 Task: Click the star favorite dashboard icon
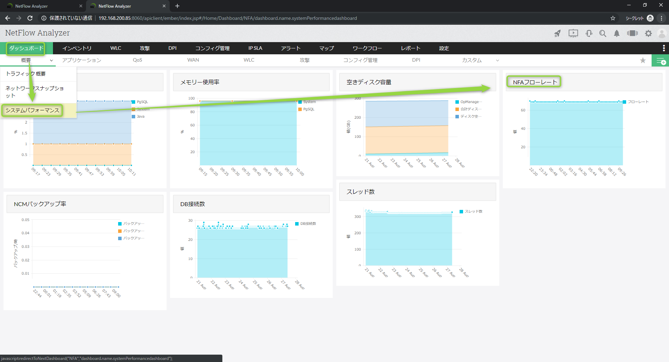(643, 61)
